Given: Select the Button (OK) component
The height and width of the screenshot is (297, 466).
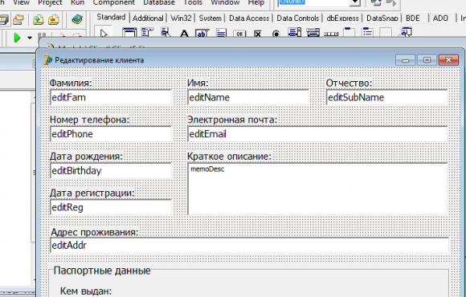Looking at the screenshot, I should [239, 34].
